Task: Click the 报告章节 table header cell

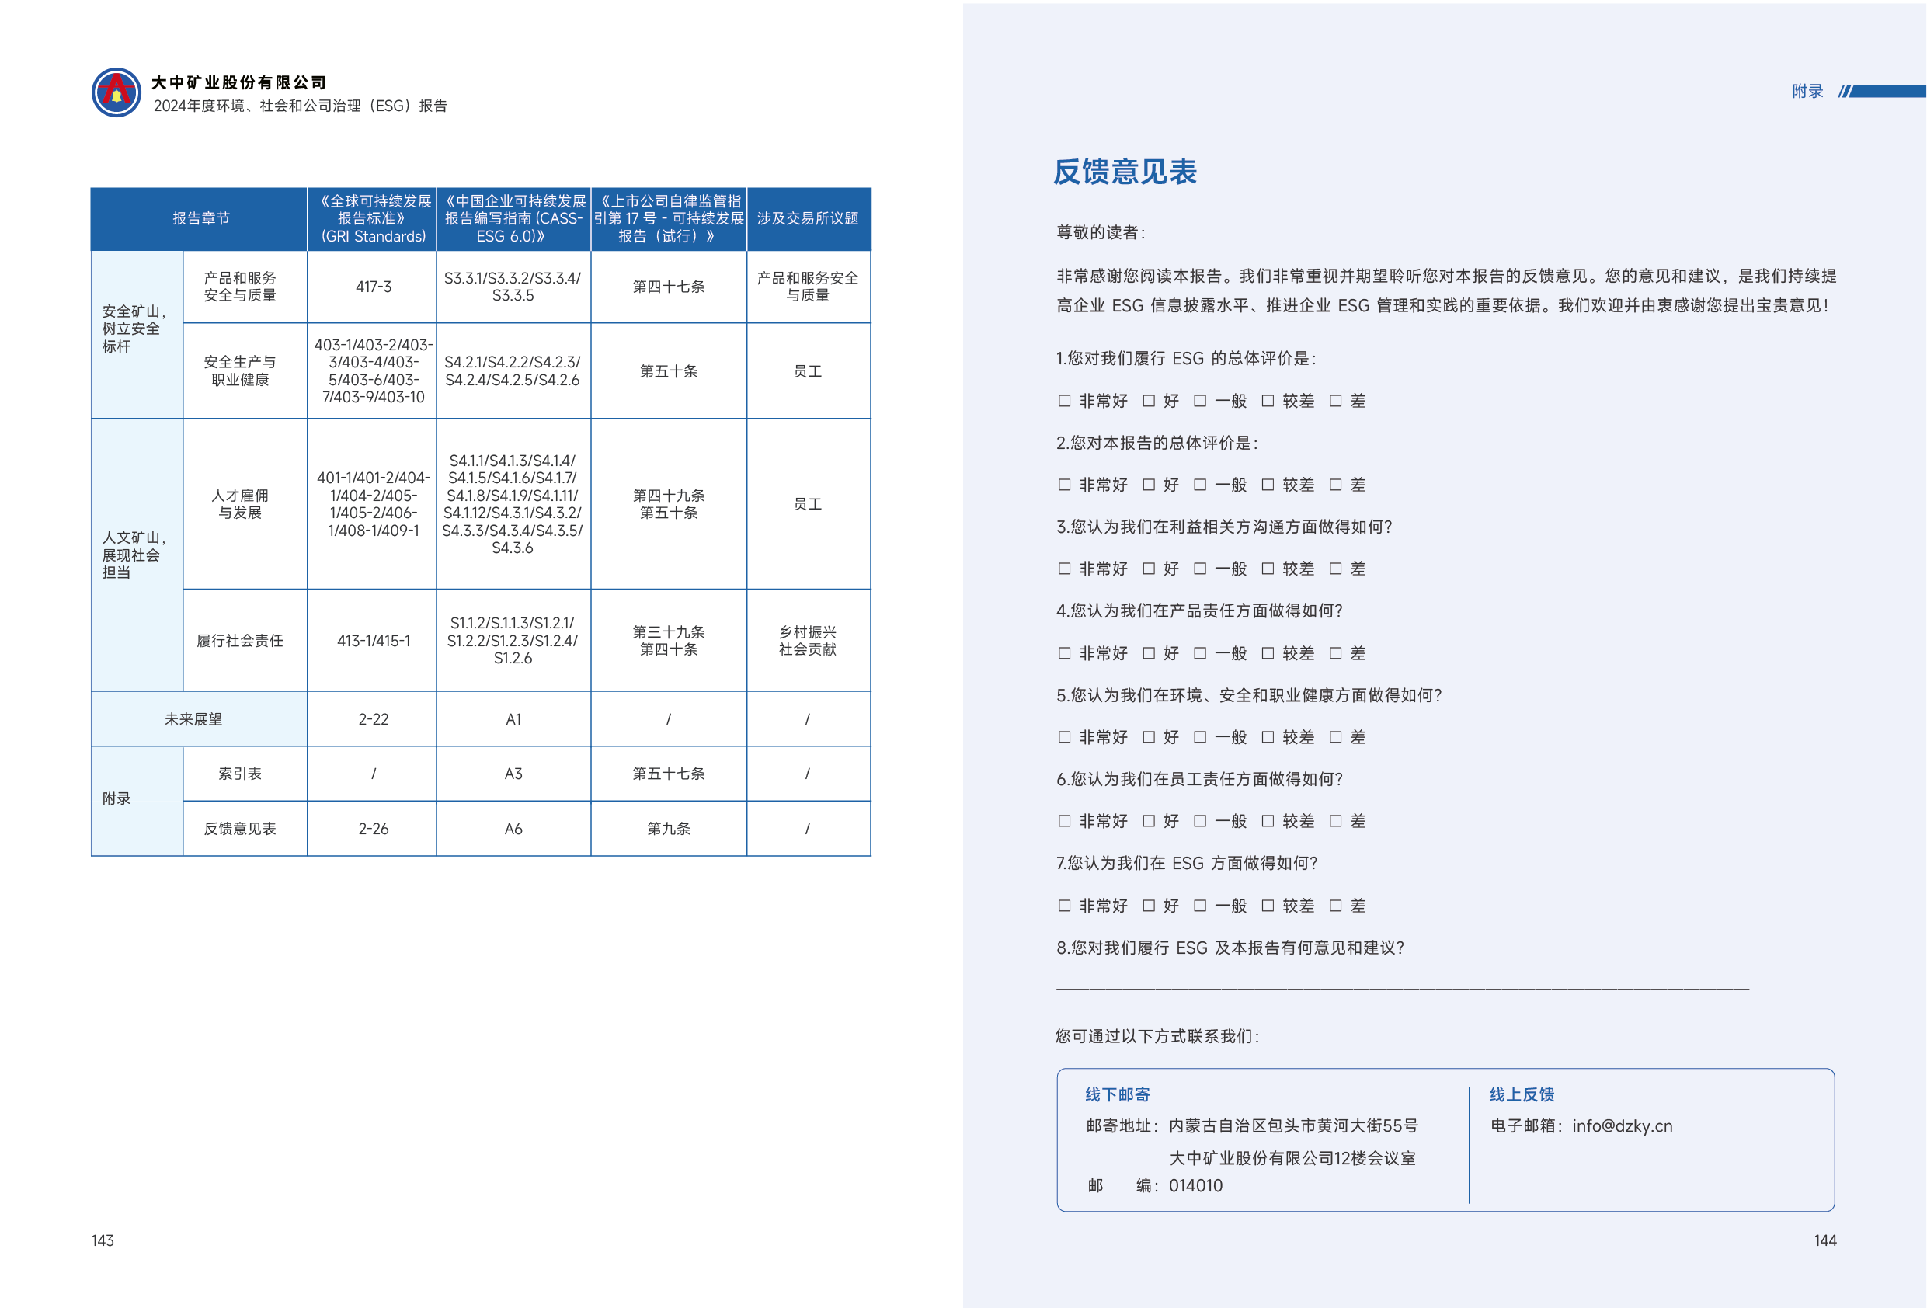Action: 200,218
